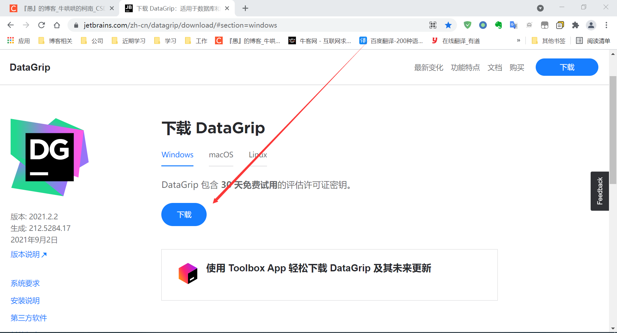Open the 阅读清单 reading list

pos(593,41)
